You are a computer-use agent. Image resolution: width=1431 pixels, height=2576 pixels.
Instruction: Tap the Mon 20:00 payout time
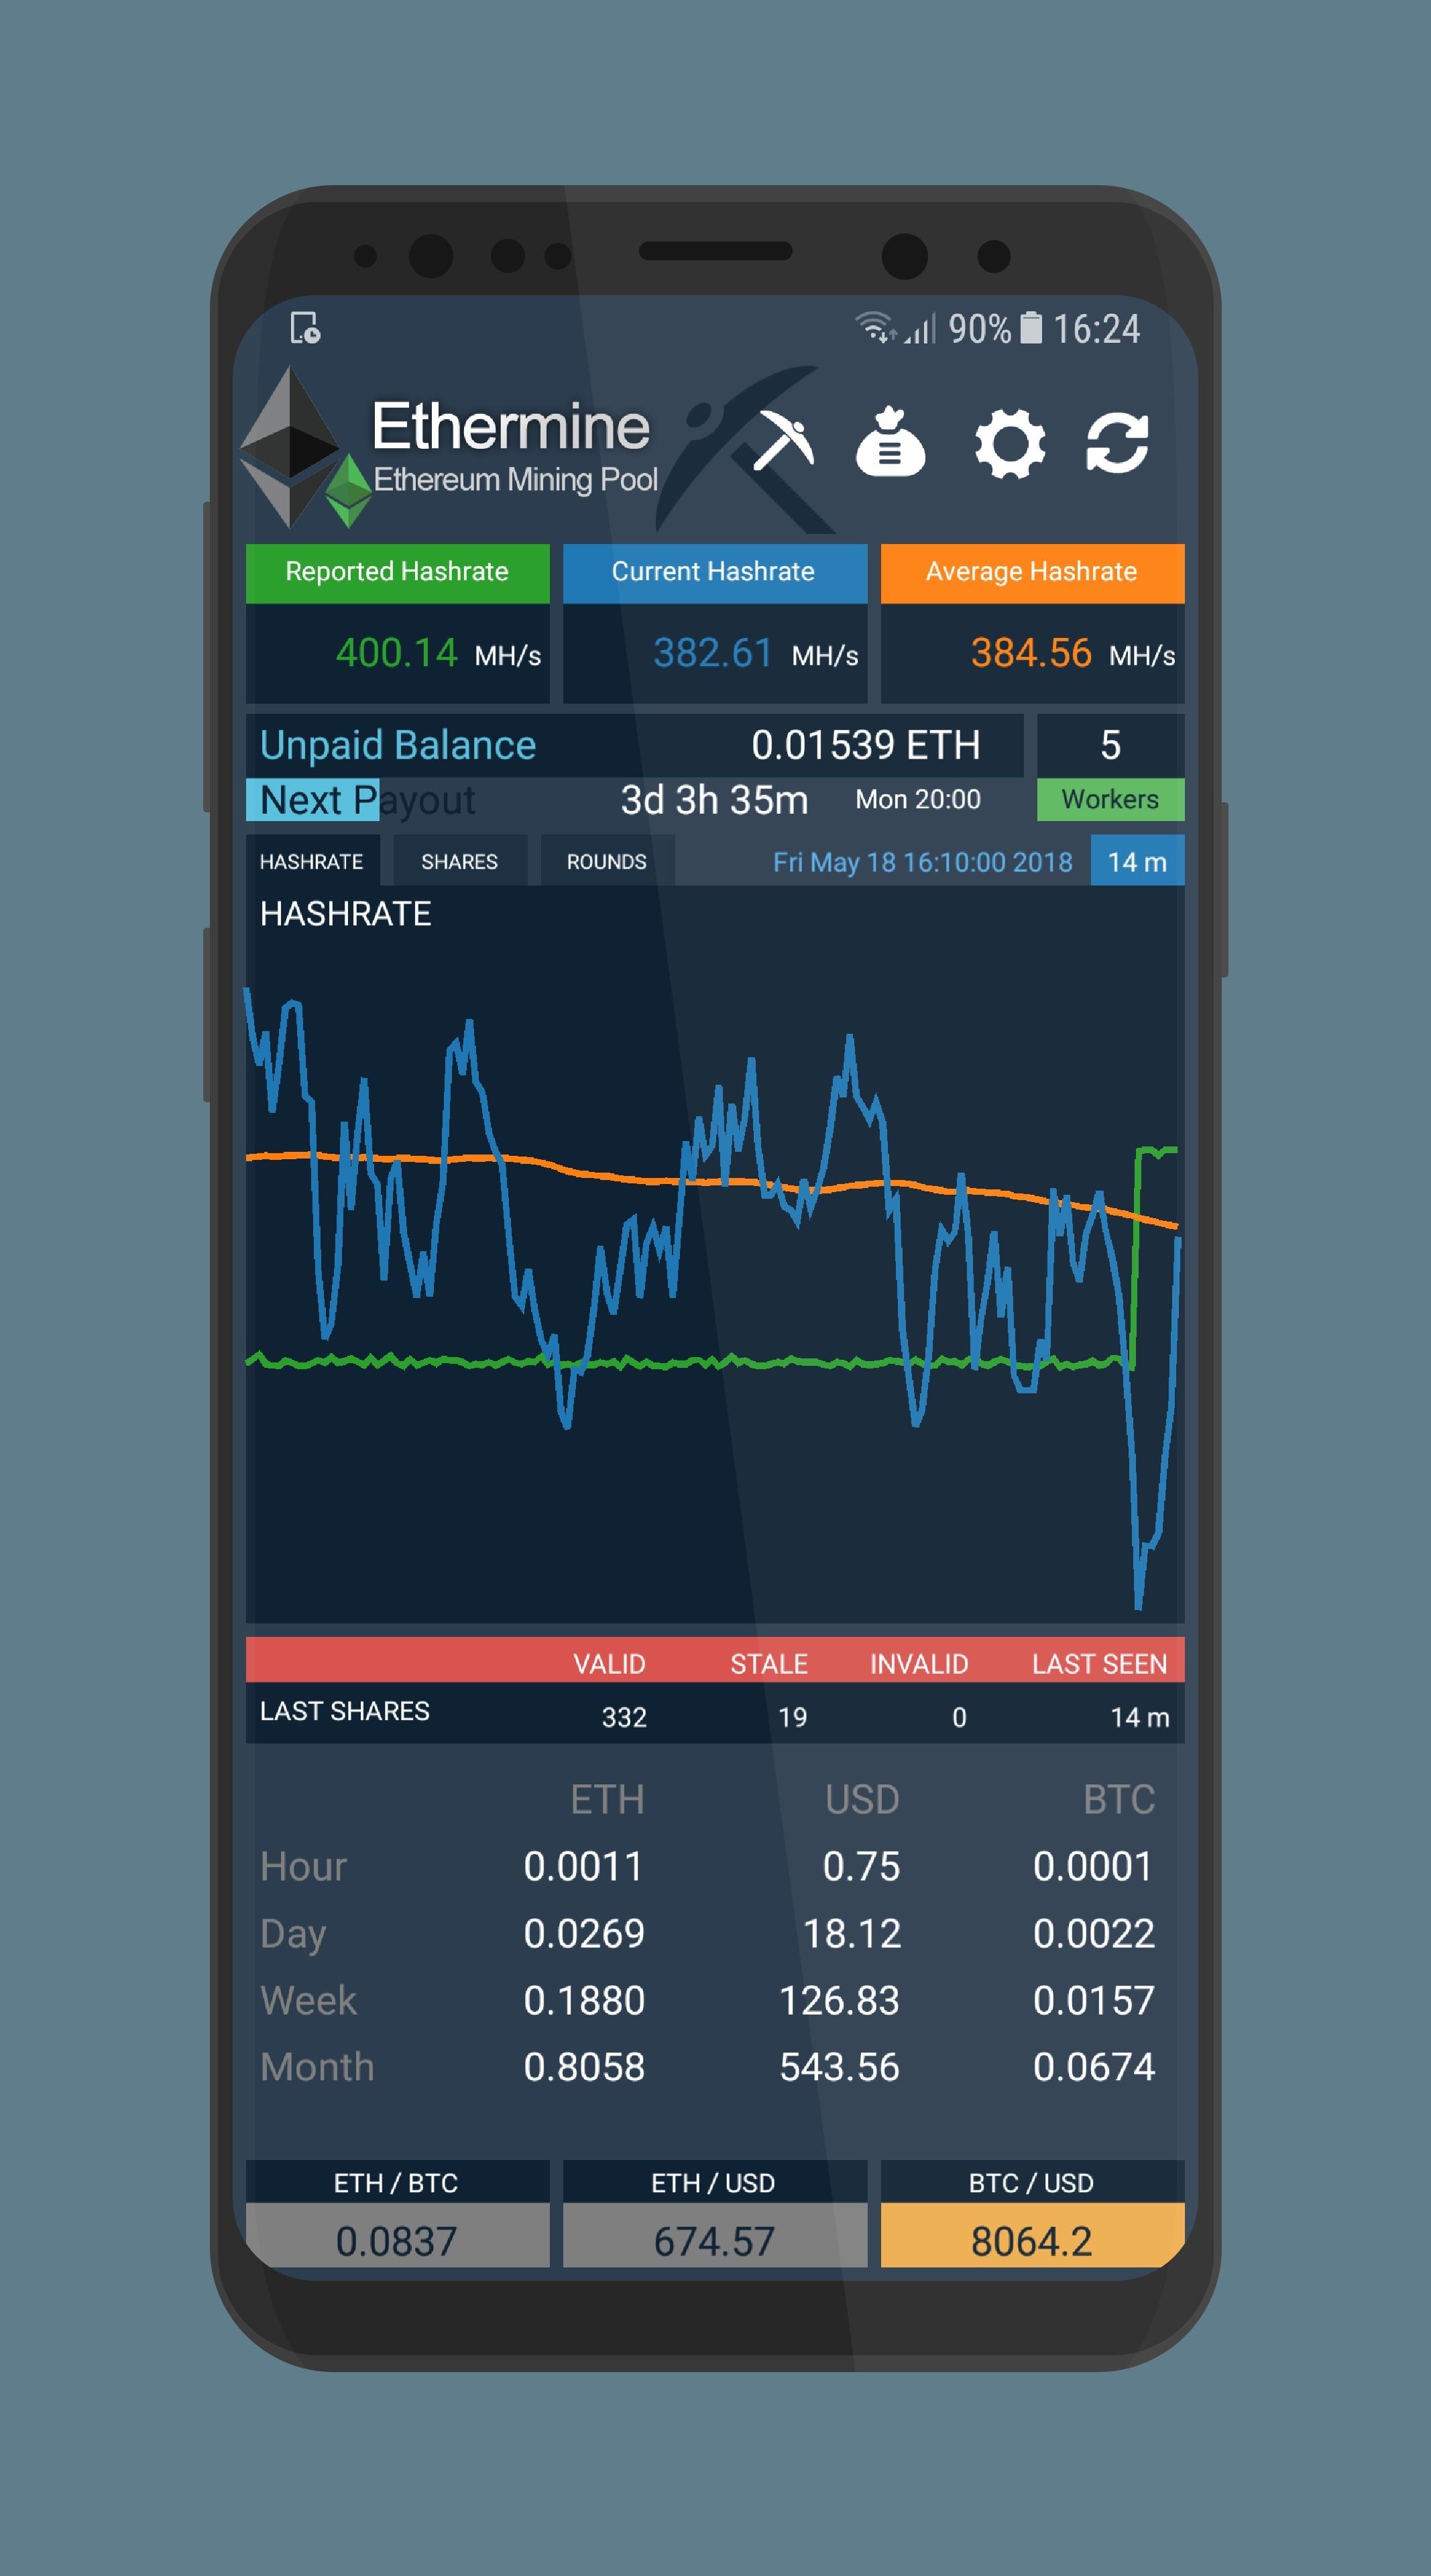coord(917,799)
